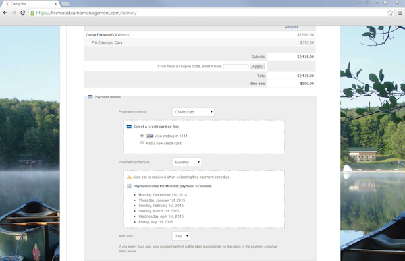Open a new browser tab

click(x=65, y=4)
